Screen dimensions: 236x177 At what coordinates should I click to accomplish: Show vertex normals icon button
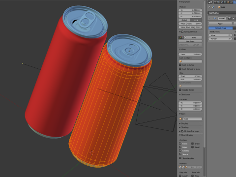[180, 167]
